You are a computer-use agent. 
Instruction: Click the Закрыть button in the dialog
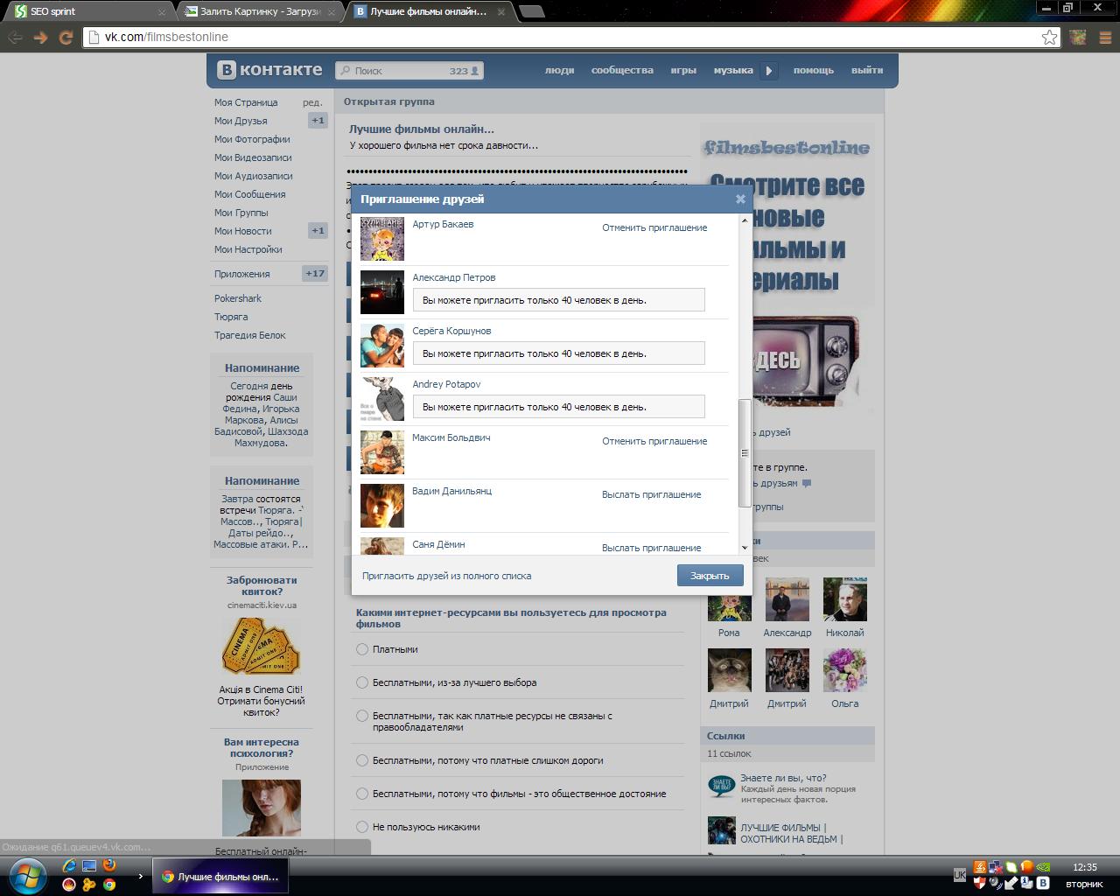click(710, 576)
